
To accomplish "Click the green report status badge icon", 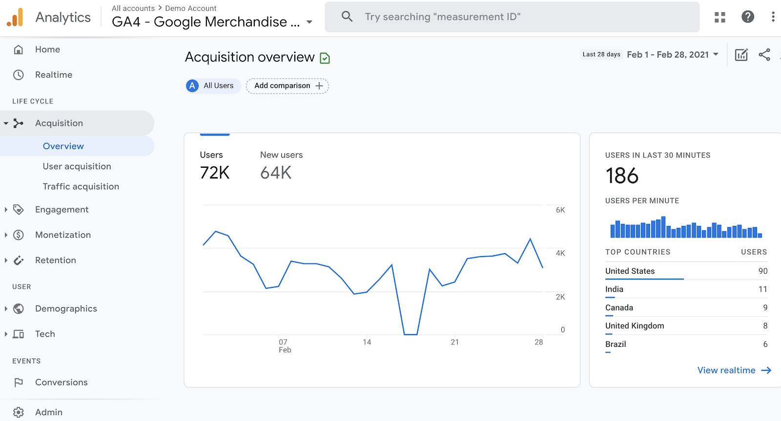I will click(x=325, y=59).
